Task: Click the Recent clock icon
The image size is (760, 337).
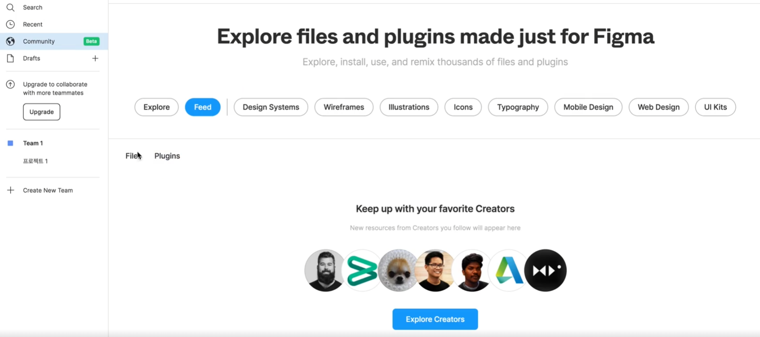Action: pyautogui.click(x=10, y=24)
